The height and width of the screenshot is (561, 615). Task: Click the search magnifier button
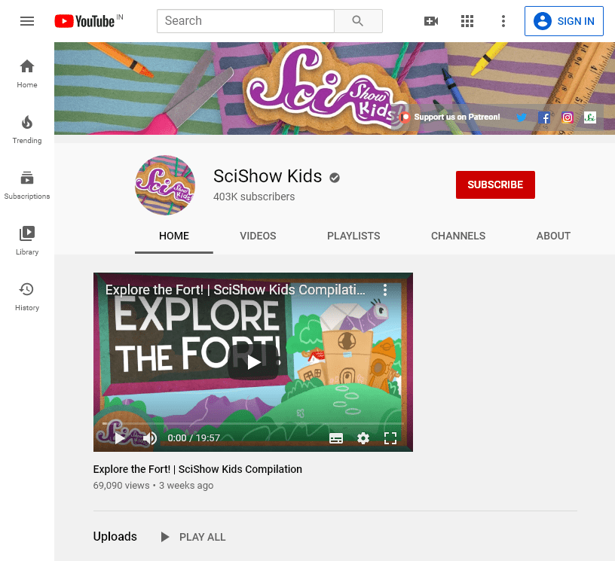click(358, 21)
